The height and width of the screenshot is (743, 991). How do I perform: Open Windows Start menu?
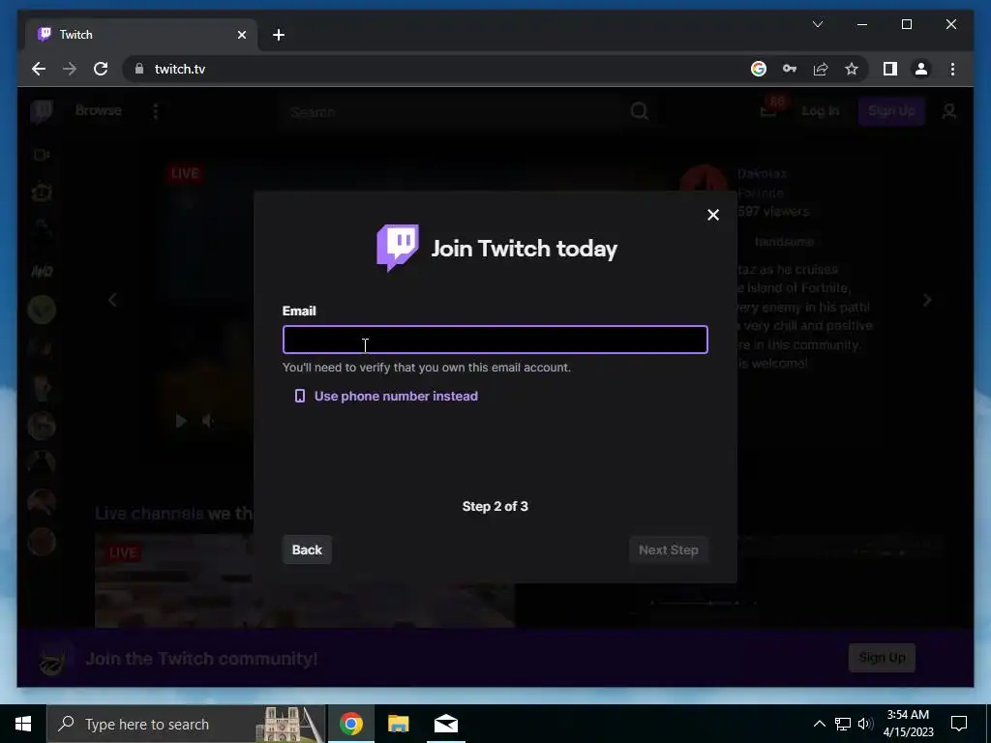click(x=23, y=724)
